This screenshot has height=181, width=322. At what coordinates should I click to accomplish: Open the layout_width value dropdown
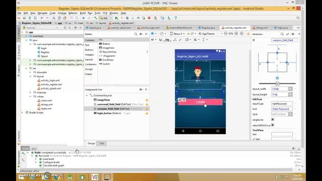pos(290,89)
